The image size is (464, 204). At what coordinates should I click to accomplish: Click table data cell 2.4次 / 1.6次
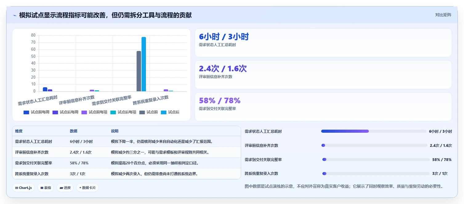(x=81, y=152)
